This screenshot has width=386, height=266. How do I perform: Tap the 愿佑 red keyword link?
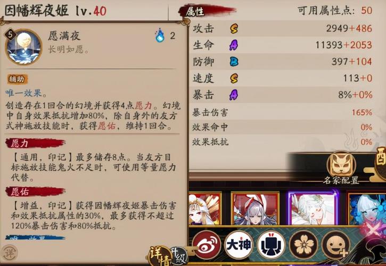point(106,126)
